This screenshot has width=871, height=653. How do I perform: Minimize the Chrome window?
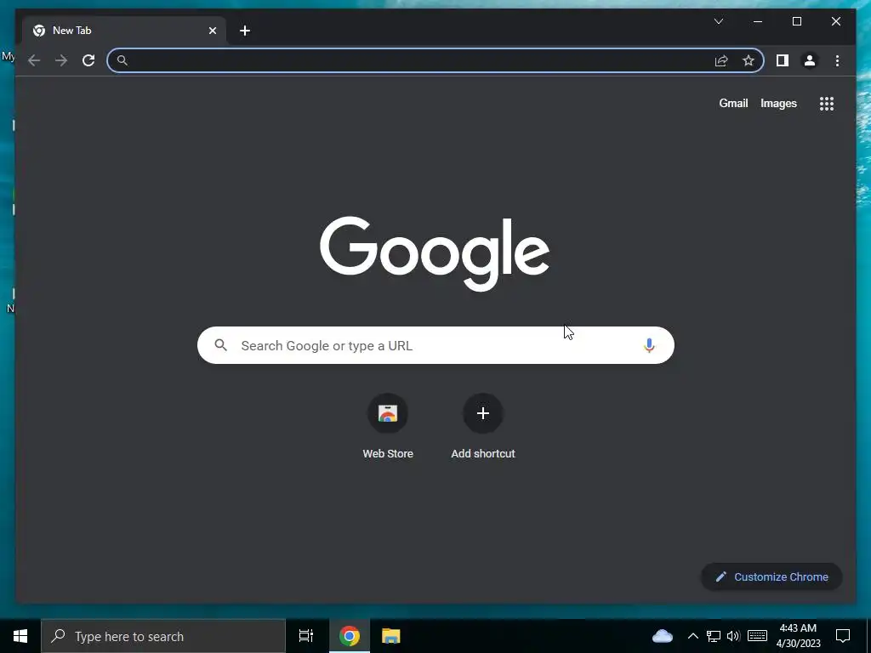[x=758, y=21]
